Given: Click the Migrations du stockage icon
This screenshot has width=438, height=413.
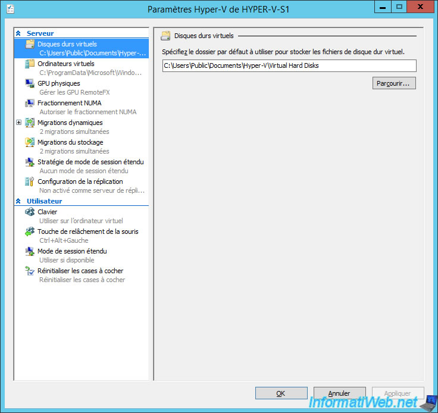Looking at the screenshot, I should 30,142.
